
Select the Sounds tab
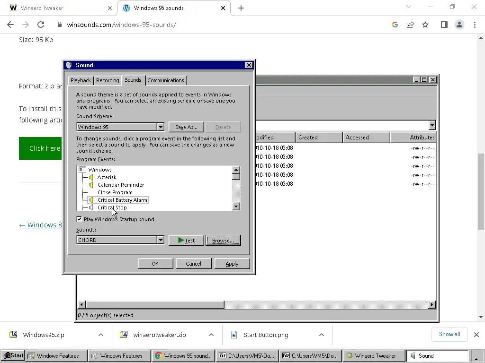tap(133, 80)
